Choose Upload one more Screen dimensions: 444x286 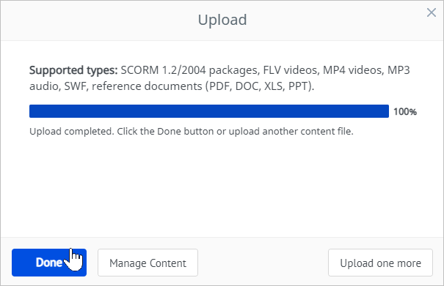point(380,263)
